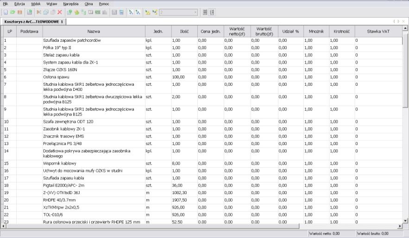Screen dimensions: 409x238
Task: Click the Wartość brutto(zł) column header
Action: pos(264,31)
